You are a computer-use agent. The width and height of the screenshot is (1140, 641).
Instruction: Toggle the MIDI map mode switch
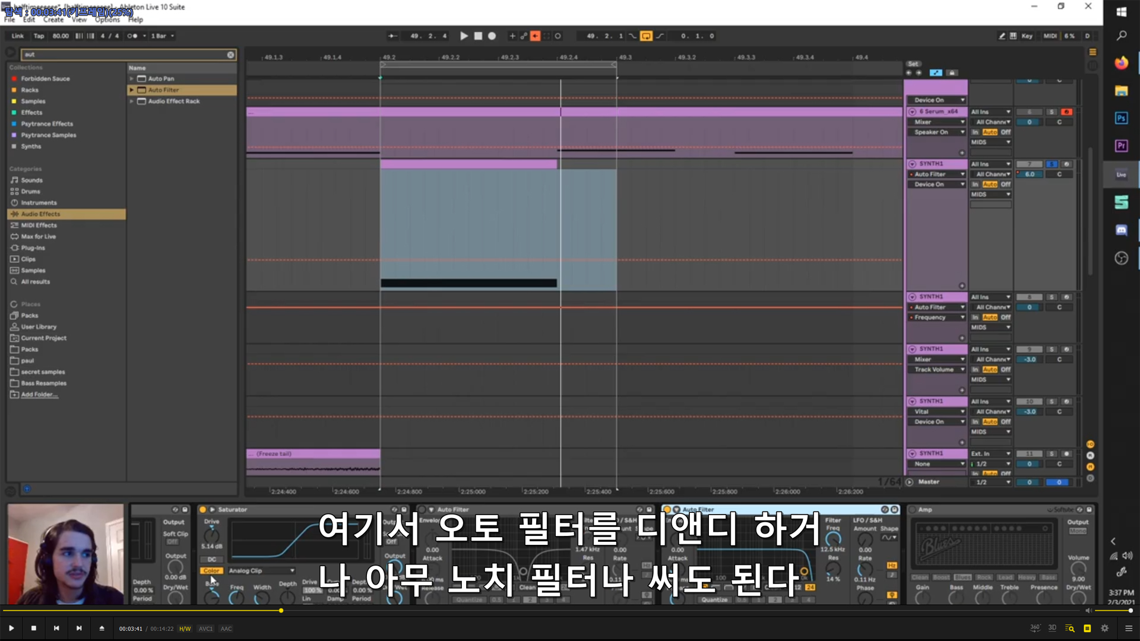(x=1050, y=36)
